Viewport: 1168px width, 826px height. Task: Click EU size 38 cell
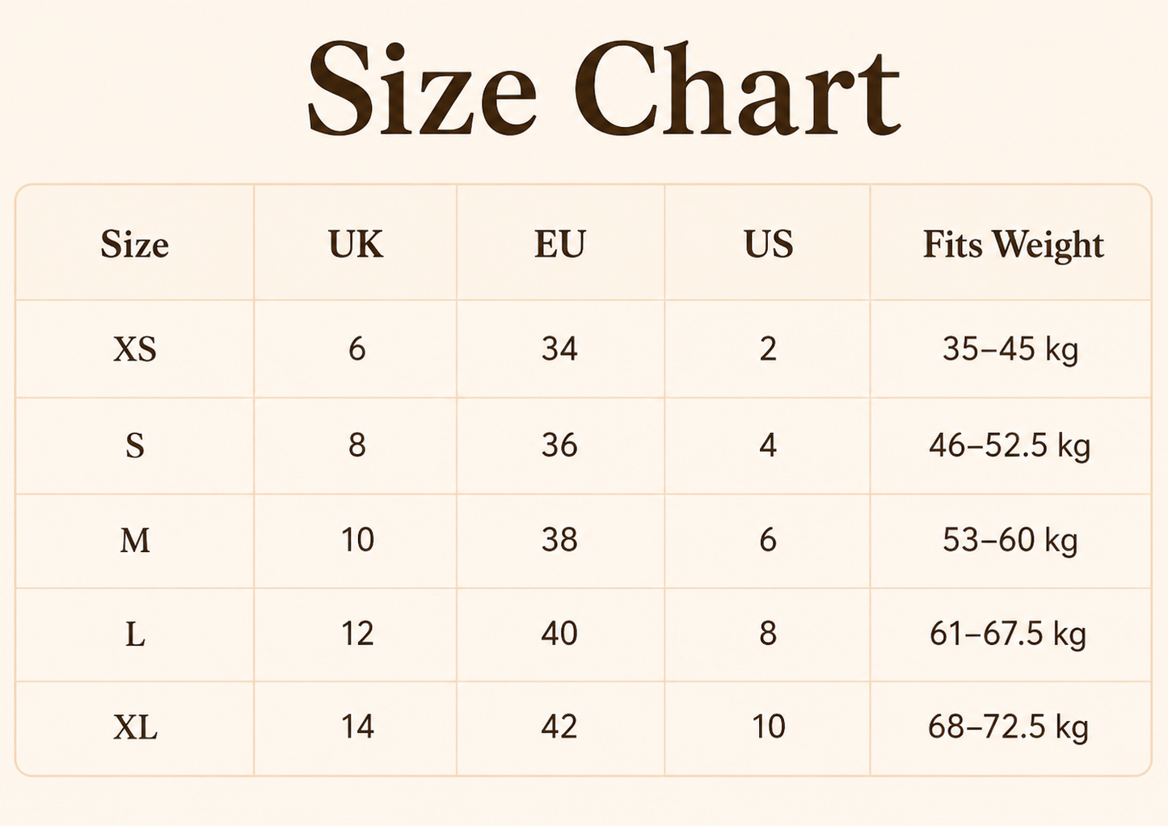559,540
